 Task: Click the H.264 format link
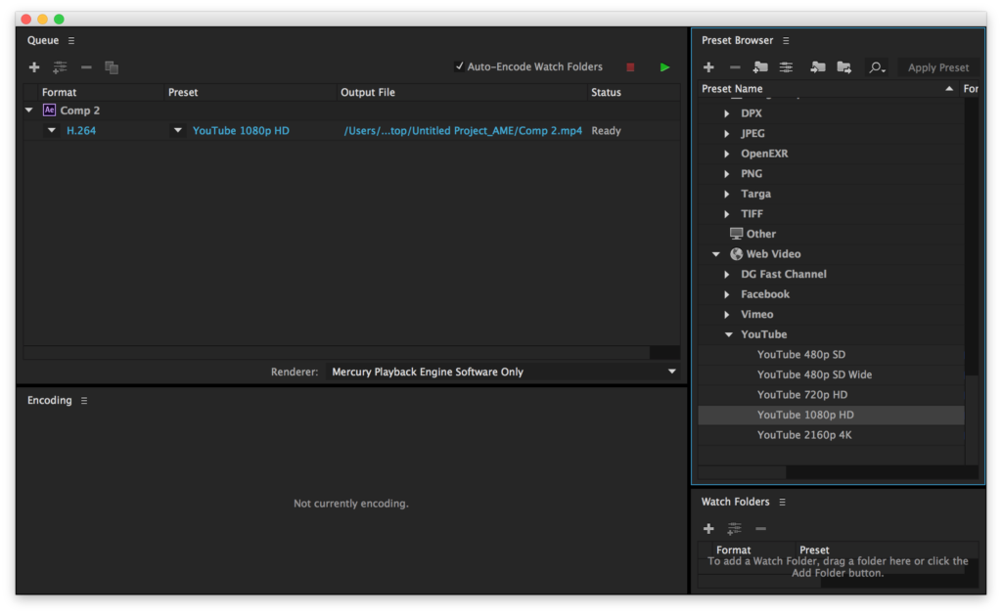click(81, 130)
